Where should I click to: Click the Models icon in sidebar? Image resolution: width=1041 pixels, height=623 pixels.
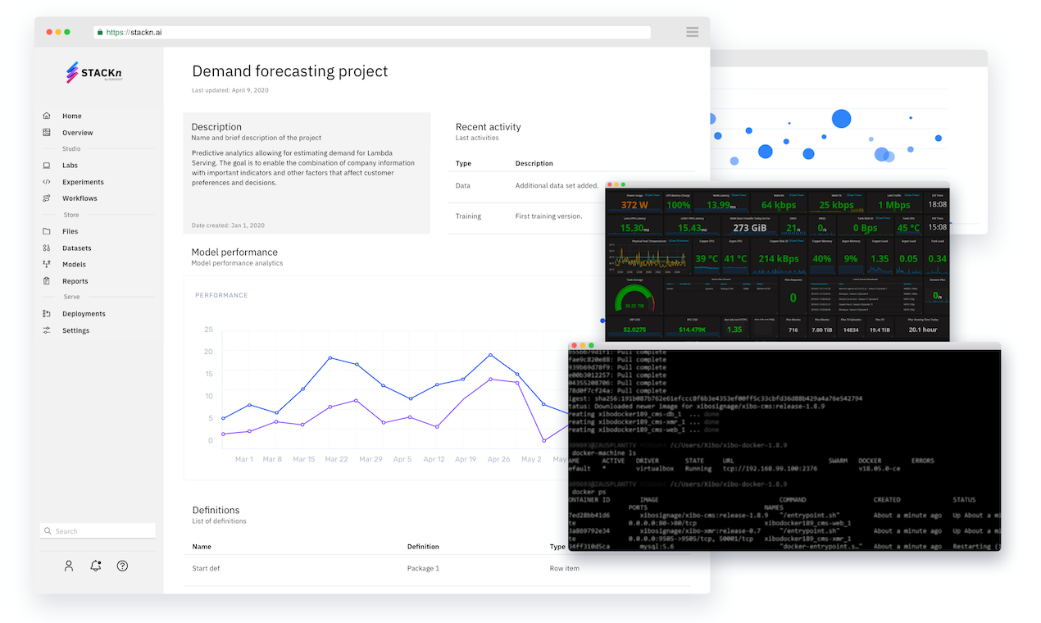(47, 264)
